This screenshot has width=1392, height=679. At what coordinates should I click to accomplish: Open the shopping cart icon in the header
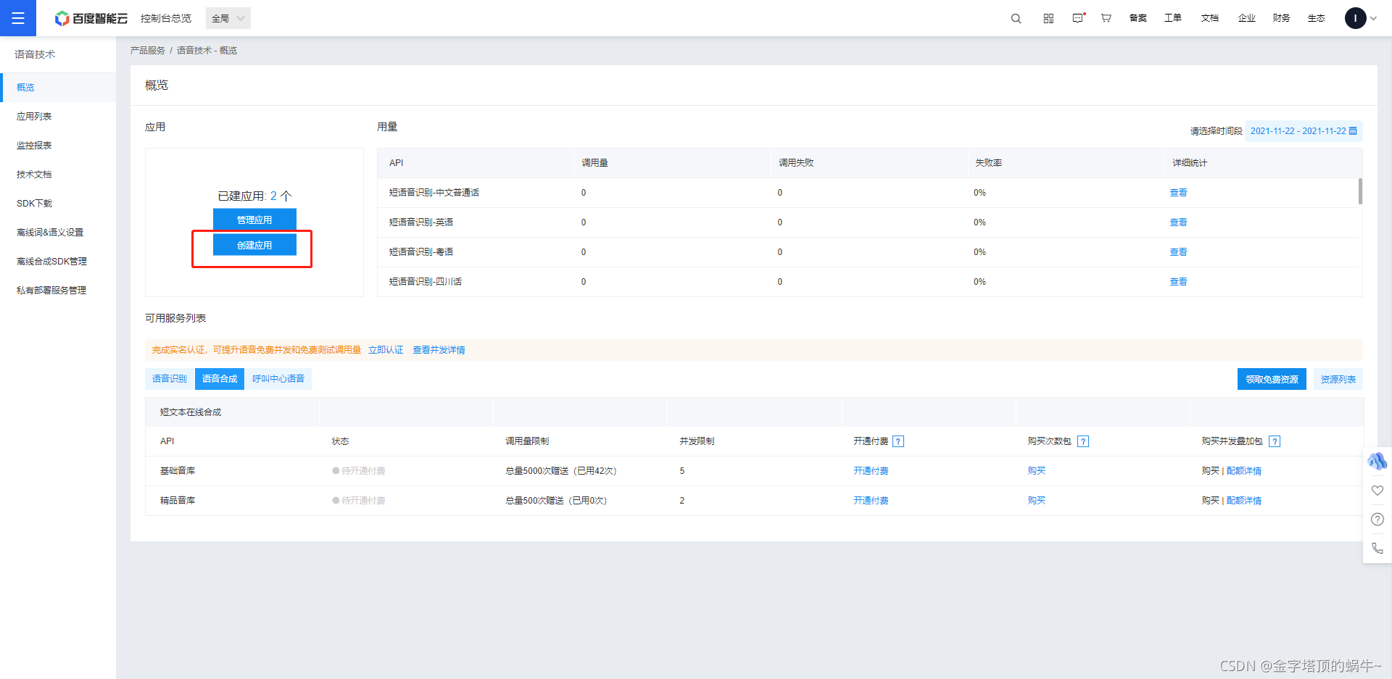pyautogui.click(x=1106, y=18)
